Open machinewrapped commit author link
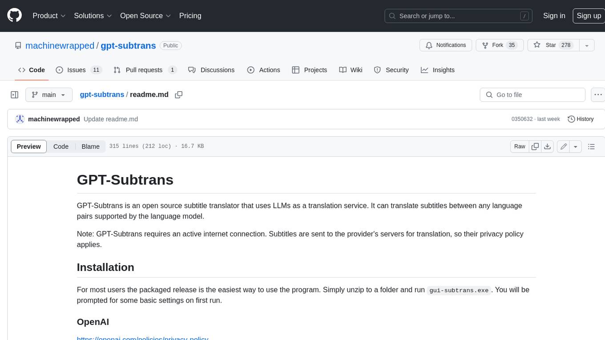The width and height of the screenshot is (605, 340). point(54,119)
